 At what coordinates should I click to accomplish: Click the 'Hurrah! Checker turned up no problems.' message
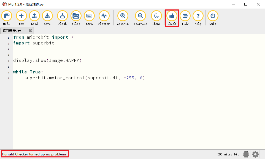click(35, 154)
